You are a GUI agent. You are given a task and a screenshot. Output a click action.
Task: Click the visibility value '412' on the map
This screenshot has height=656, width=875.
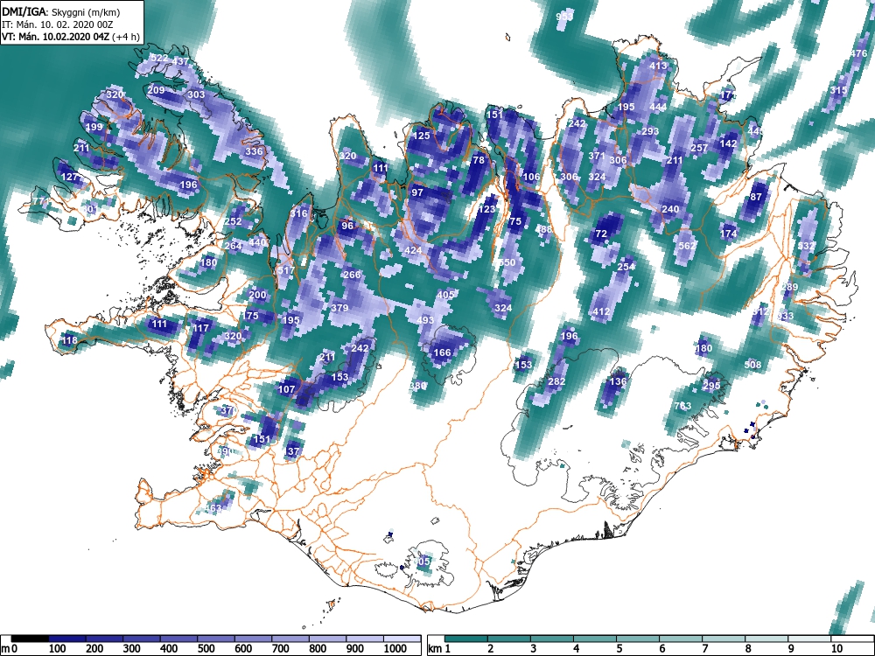(x=601, y=312)
